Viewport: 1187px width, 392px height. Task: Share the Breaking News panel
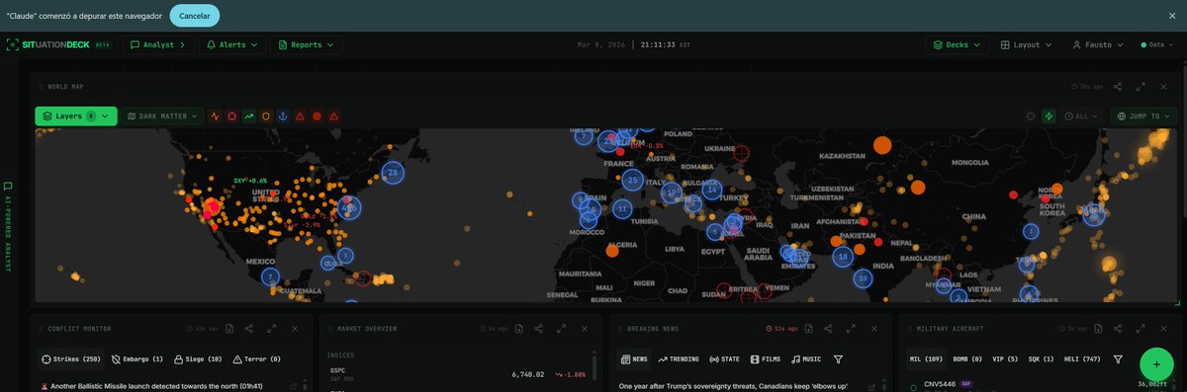pos(827,328)
